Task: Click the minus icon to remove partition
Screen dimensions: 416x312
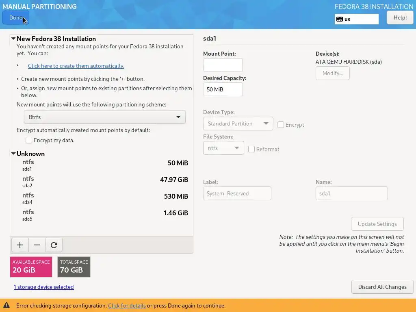Action: click(37, 245)
